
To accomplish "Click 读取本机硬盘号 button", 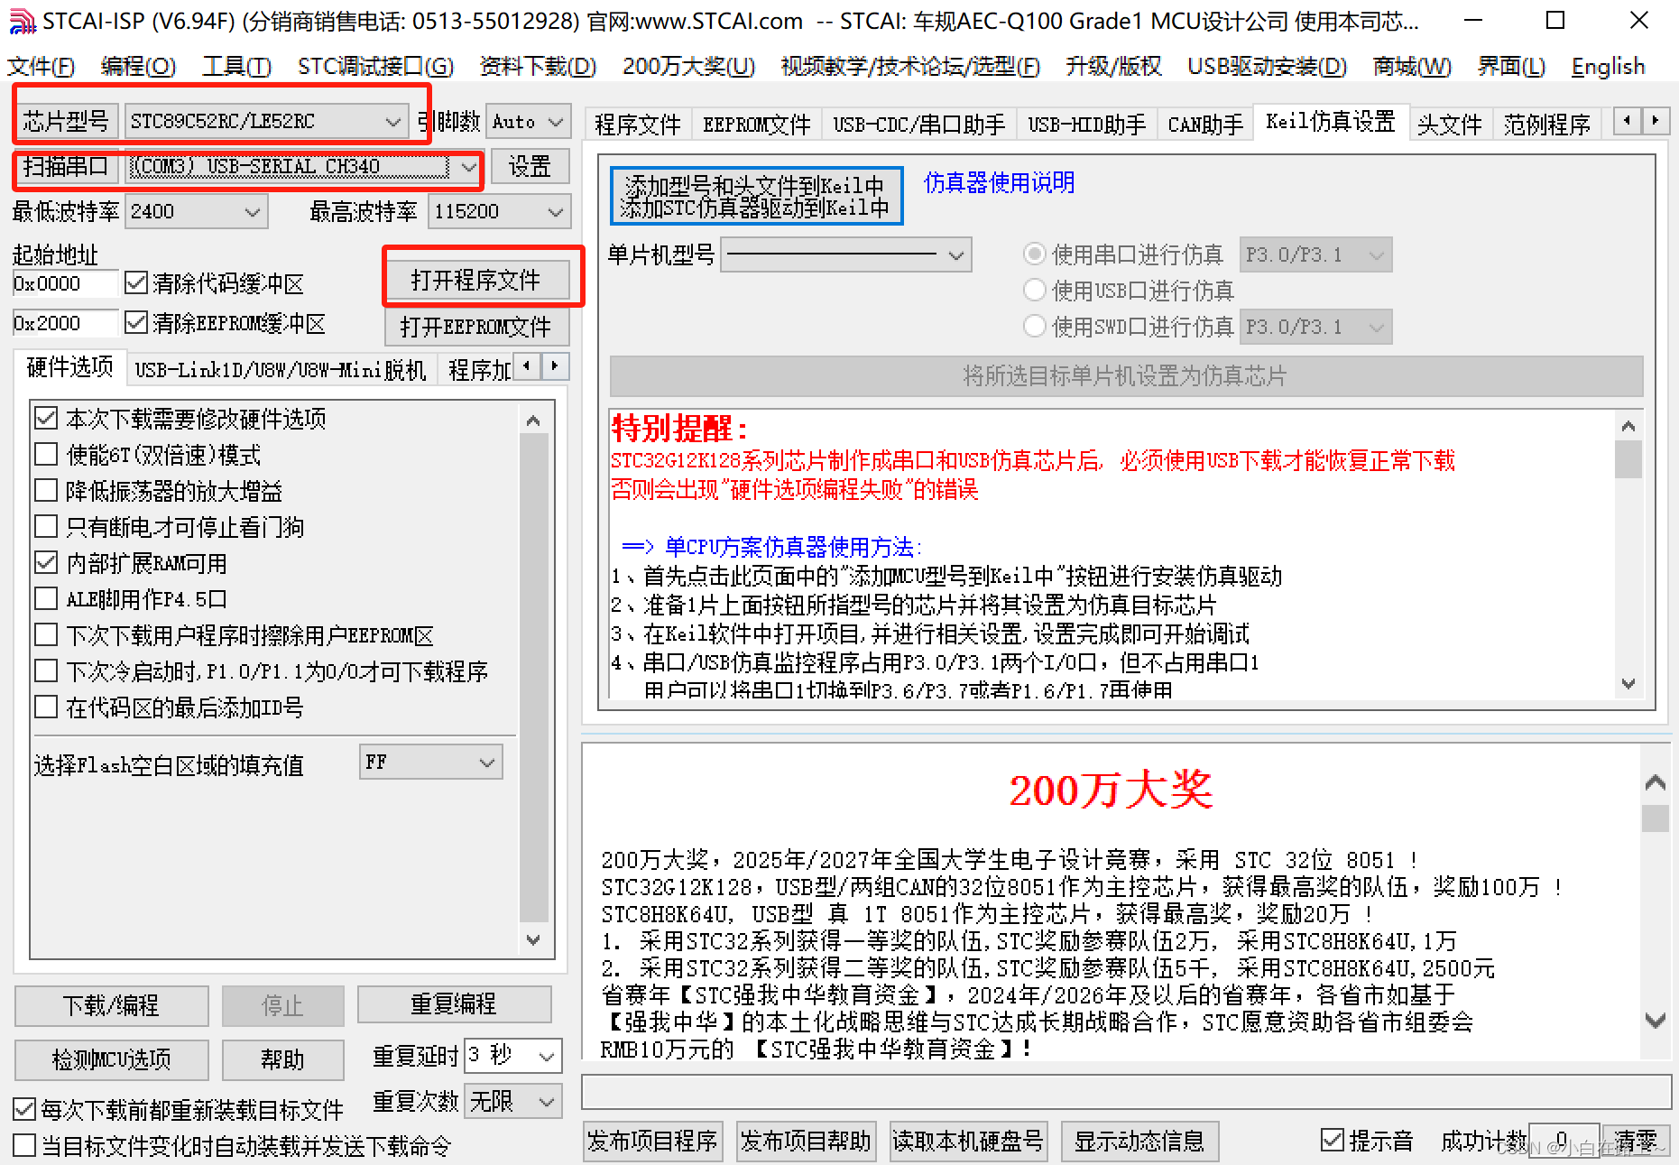I will pos(968,1142).
